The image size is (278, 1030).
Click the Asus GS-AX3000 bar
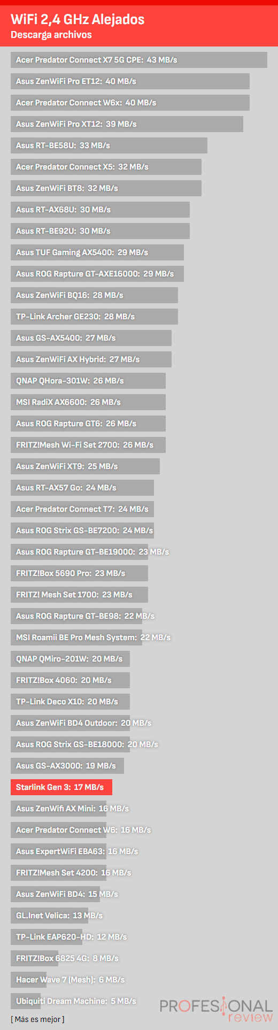pyautogui.click(x=67, y=766)
